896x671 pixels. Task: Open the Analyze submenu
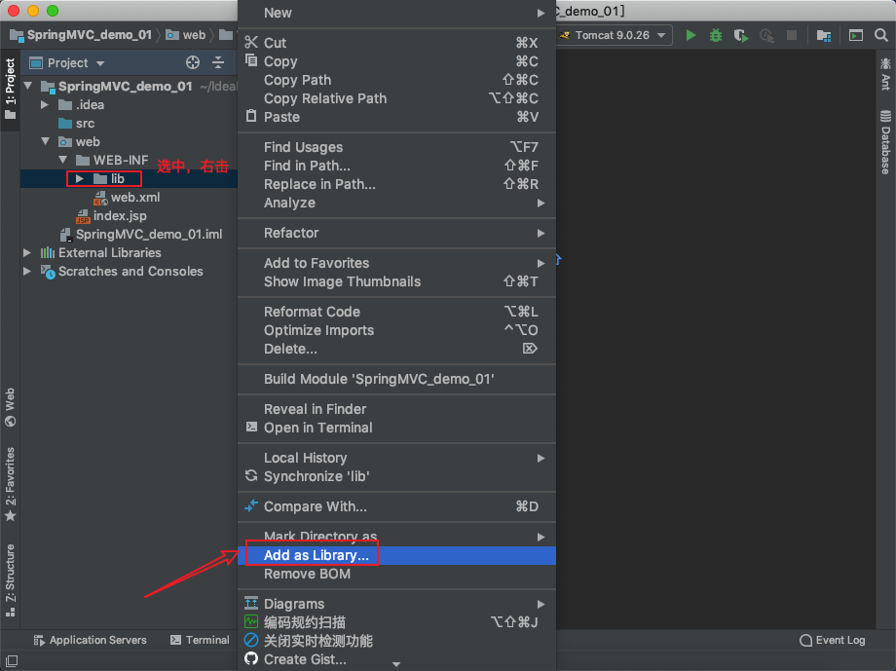396,203
